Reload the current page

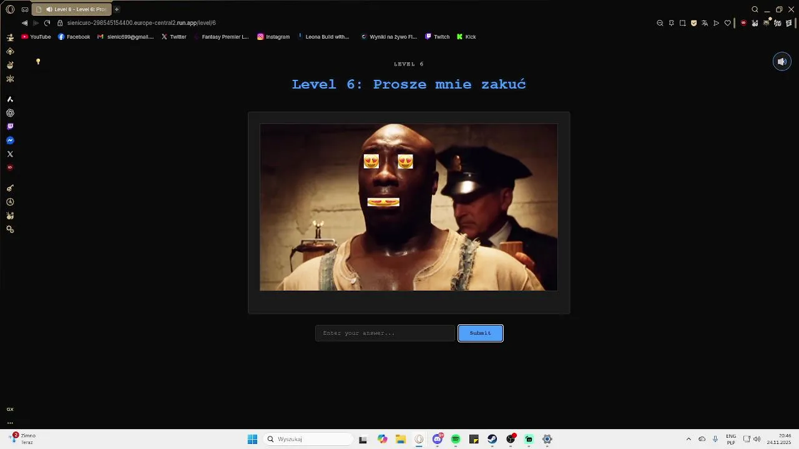click(x=47, y=23)
